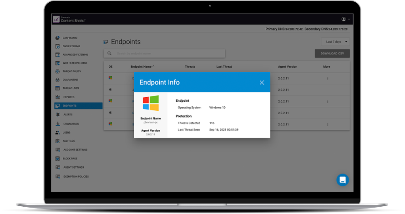405x214 pixels.
Task: Click the Primary DNS address text
Action: (284, 29)
